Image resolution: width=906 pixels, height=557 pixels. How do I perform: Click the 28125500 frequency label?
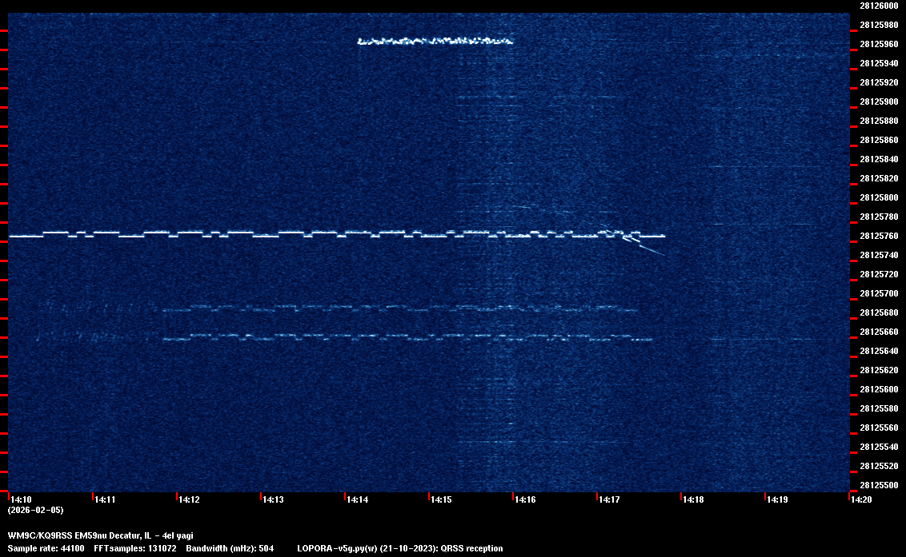coord(878,485)
